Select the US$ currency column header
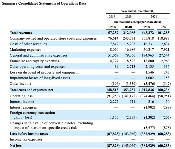Screen dimensions: 175x149 tap(163, 27)
